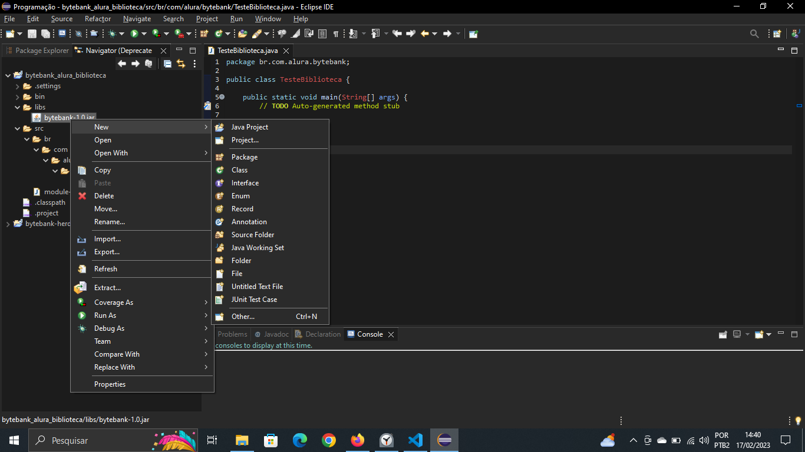Screen dimensions: 805x452
Task: Click the Search magnifier icon in toolbar
Action: (754, 34)
